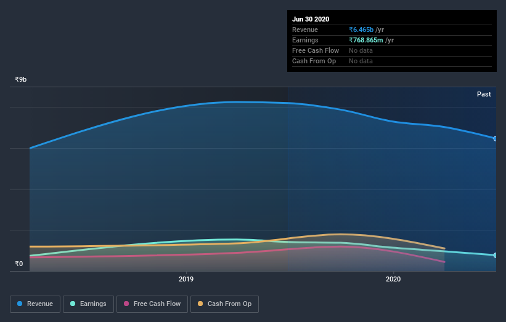Image resolution: width=506 pixels, height=322 pixels.
Task: Toggle the Revenue legend button
Action: pyautogui.click(x=35, y=304)
